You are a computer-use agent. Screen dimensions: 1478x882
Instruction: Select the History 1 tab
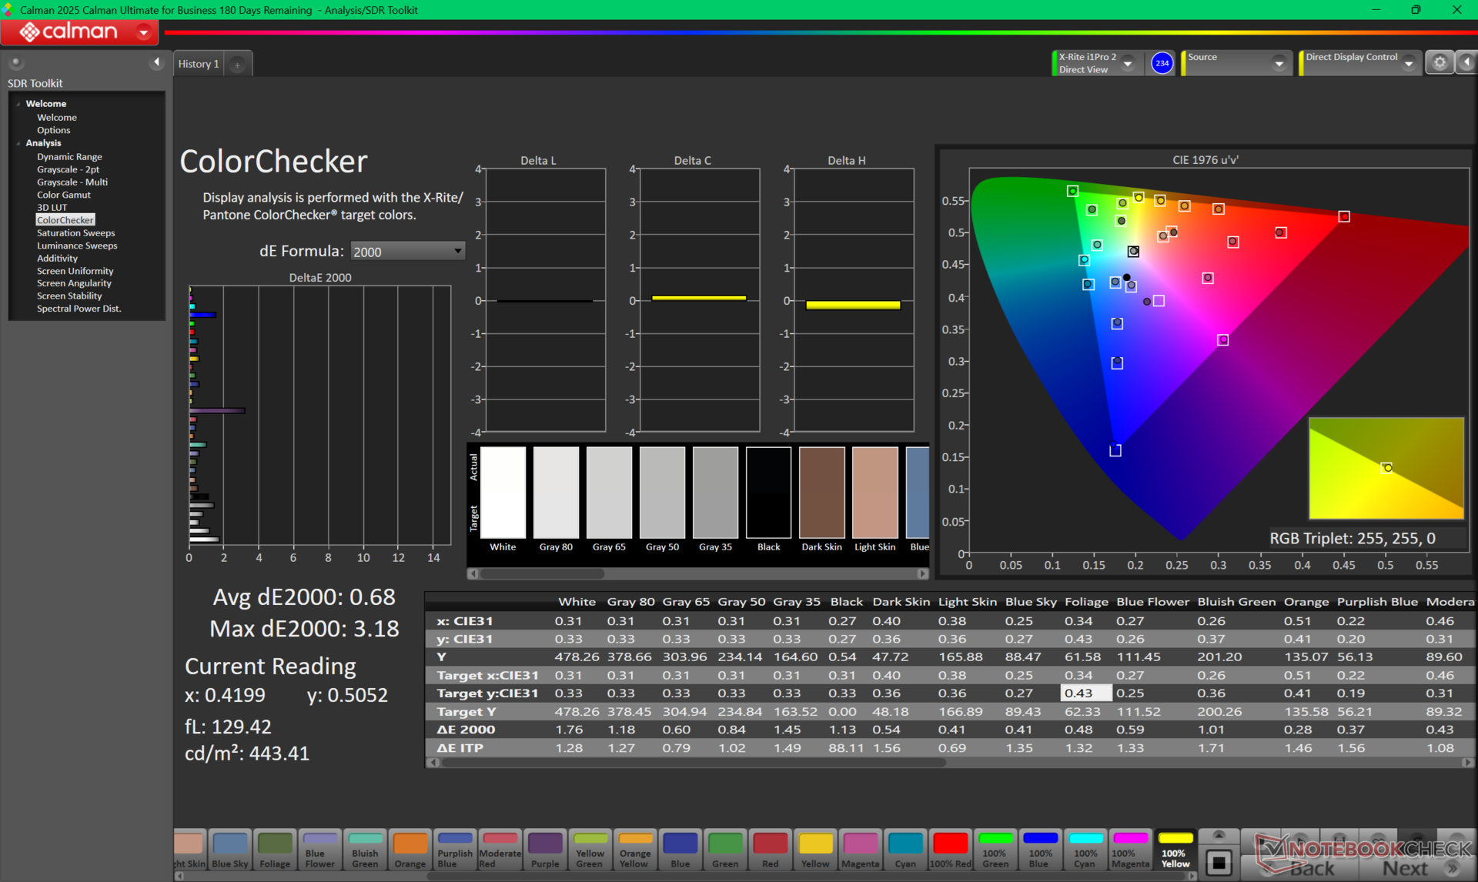199,64
